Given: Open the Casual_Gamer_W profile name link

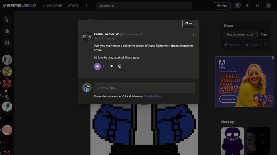Looking at the screenshot, I should [x=106, y=34].
